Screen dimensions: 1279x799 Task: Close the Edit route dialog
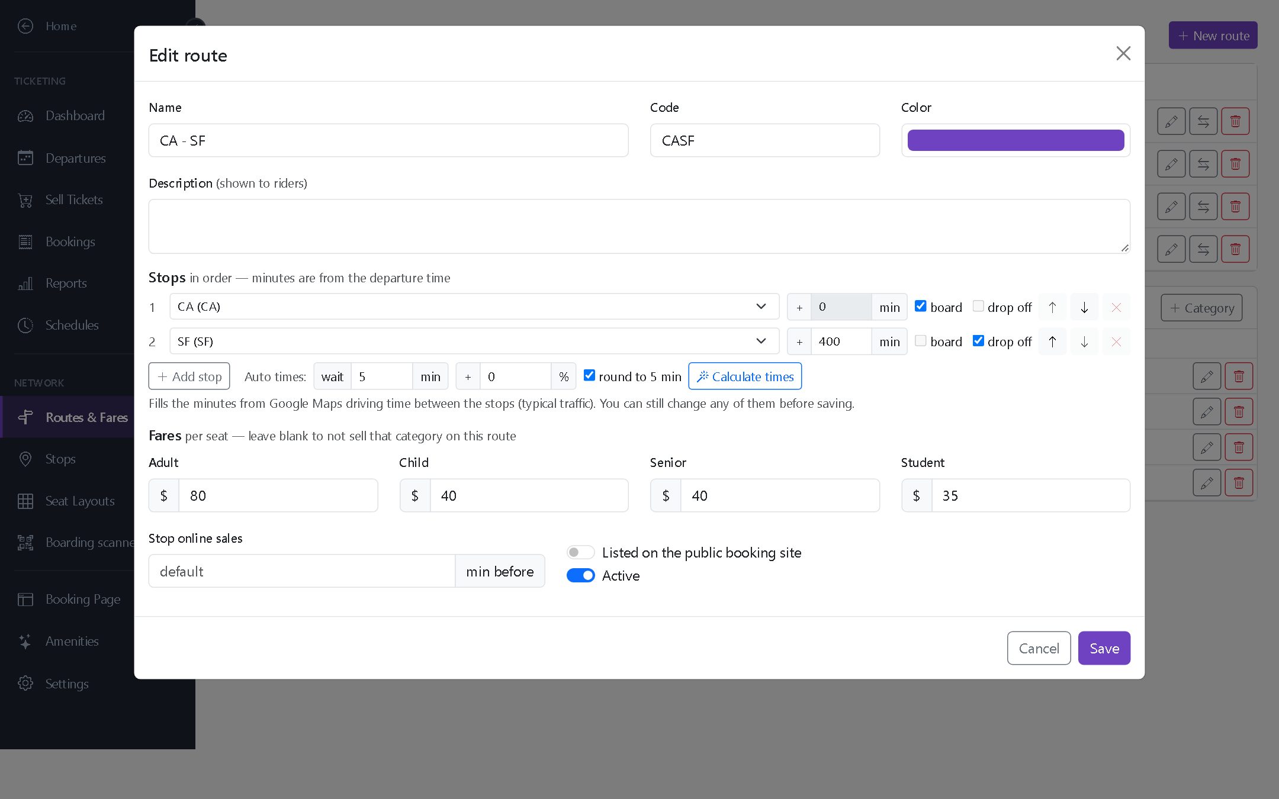point(1123,53)
